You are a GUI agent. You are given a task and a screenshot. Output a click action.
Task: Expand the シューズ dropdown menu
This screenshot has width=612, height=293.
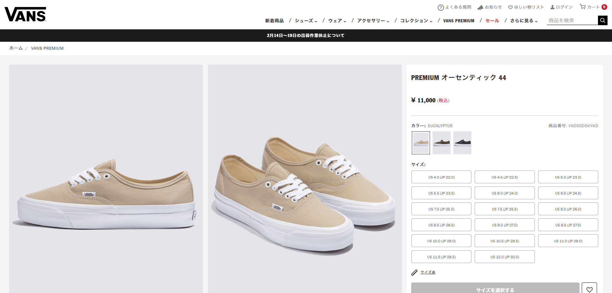point(304,20)
